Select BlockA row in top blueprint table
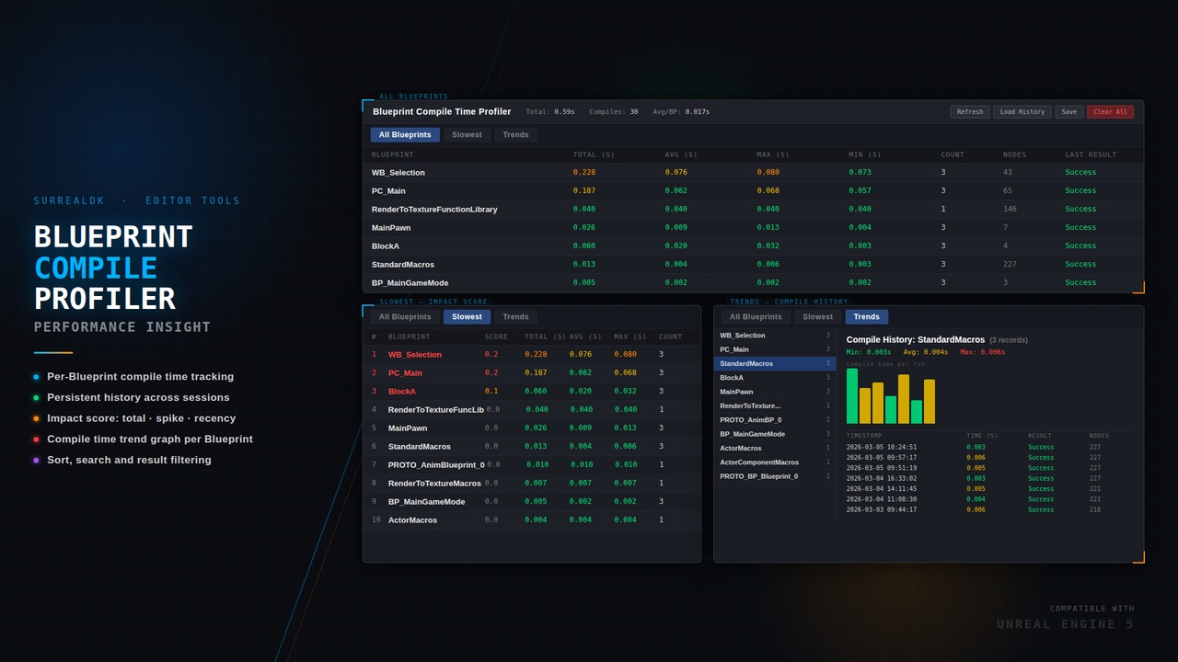 753,246
